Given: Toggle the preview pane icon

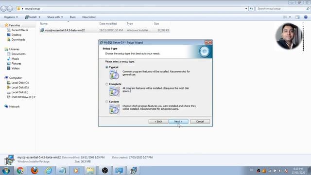Looking at the screenshot, I should pyautogui.click(x=297, y=17).
